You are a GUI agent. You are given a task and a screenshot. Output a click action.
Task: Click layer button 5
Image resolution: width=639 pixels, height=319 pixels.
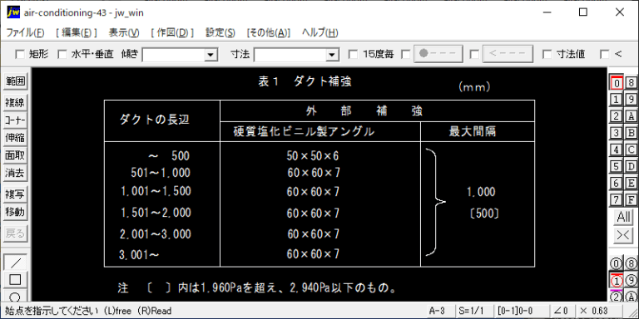coord(617,166)
